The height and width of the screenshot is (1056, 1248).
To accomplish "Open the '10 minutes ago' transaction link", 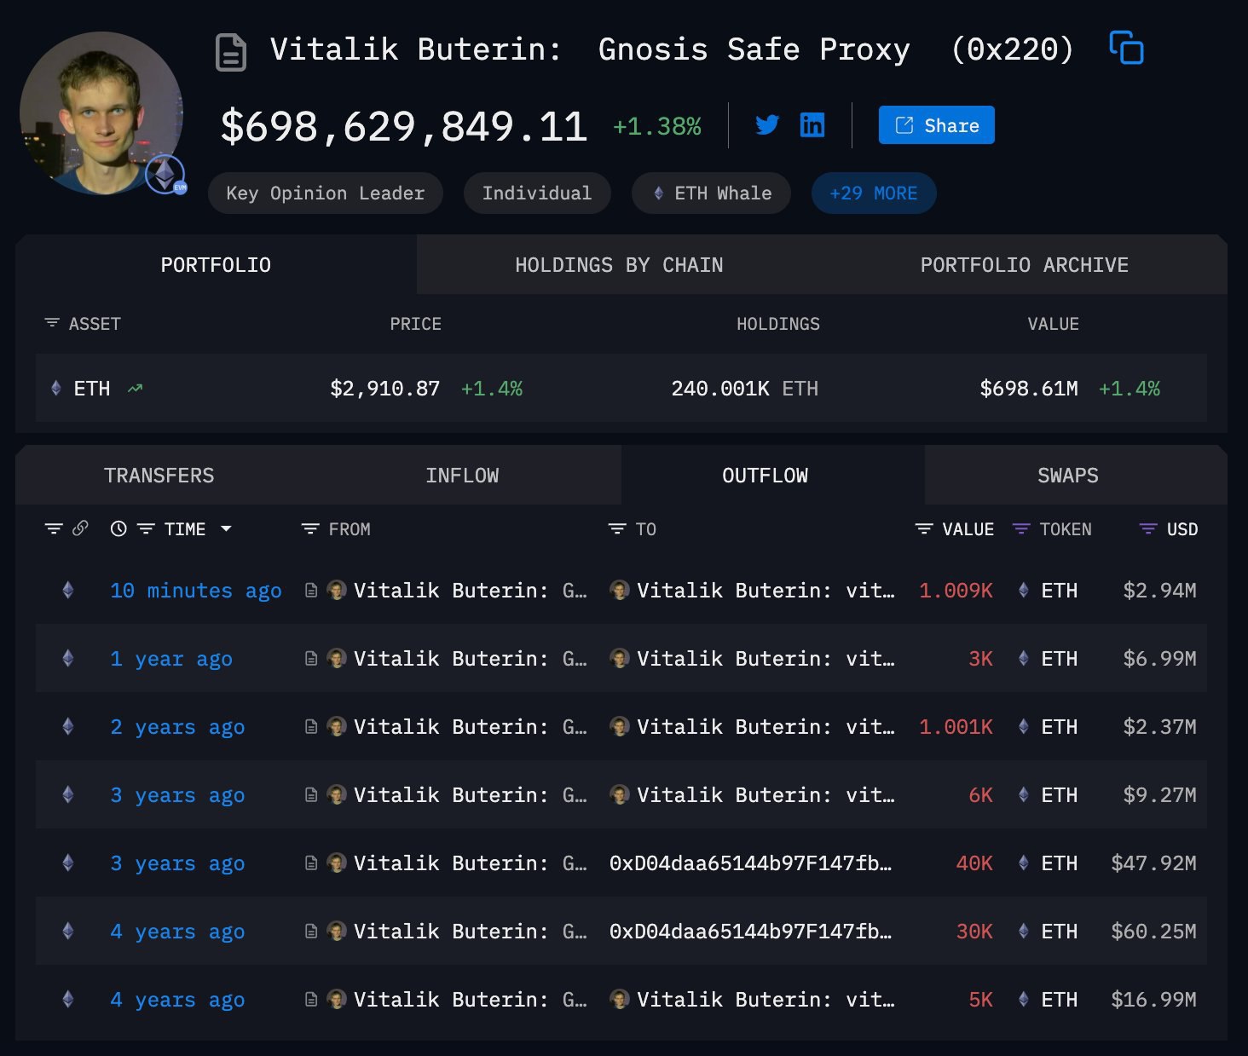I will (196, 591).
